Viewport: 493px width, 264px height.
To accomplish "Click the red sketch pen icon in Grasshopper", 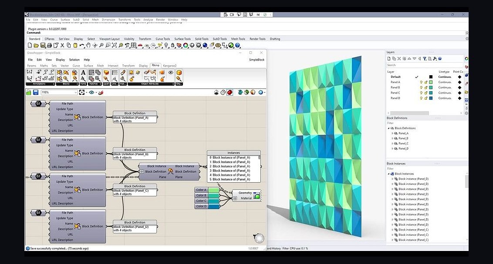I will pos(101,92).
